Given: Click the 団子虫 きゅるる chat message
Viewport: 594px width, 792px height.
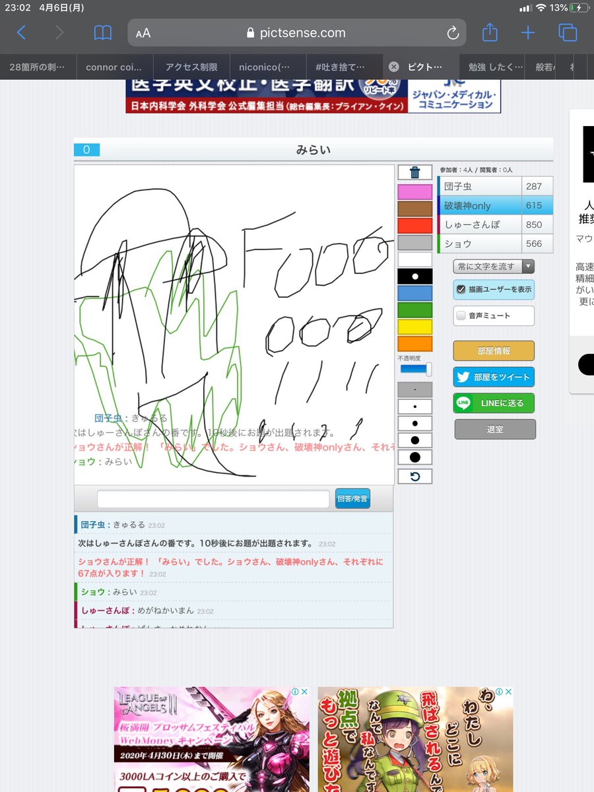Looking at the screenshot, I should point(234,525).
